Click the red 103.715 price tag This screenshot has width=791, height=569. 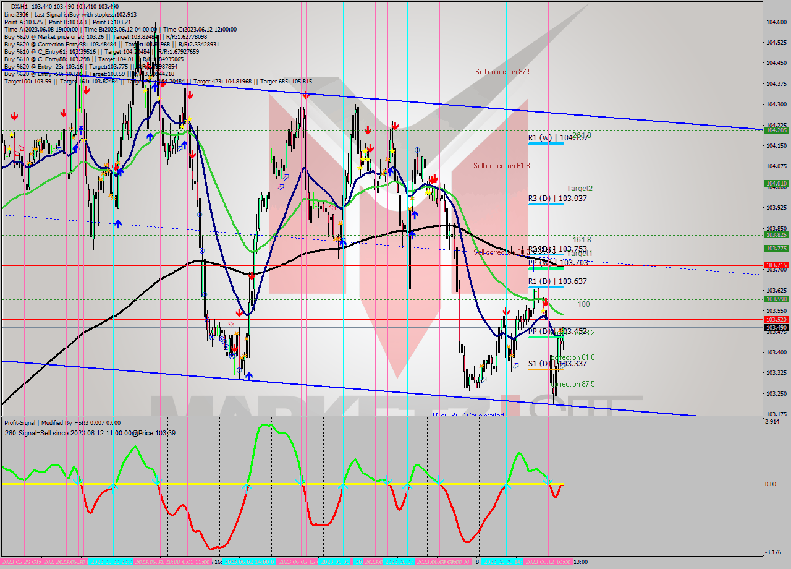[x=776, y=265]
